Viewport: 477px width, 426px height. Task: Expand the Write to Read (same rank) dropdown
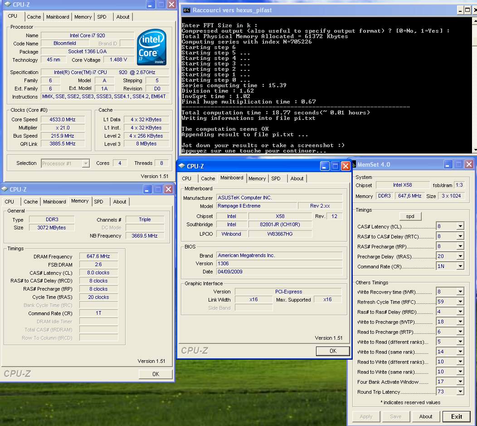tap(460, 352)
